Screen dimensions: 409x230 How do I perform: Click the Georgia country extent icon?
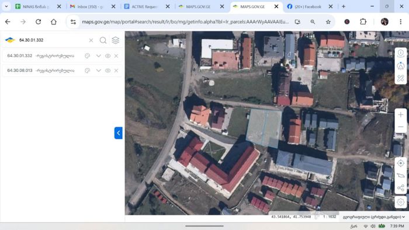[x=401, y=176]
